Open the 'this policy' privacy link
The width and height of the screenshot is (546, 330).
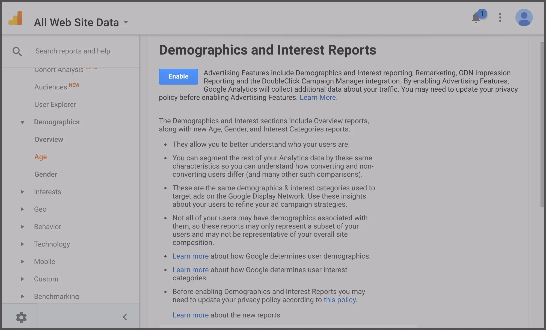(x=340, y=300)
